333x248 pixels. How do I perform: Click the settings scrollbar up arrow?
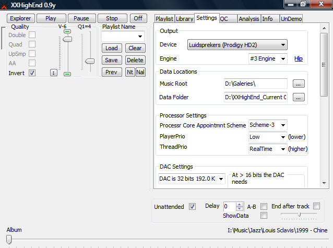(324, 28)
